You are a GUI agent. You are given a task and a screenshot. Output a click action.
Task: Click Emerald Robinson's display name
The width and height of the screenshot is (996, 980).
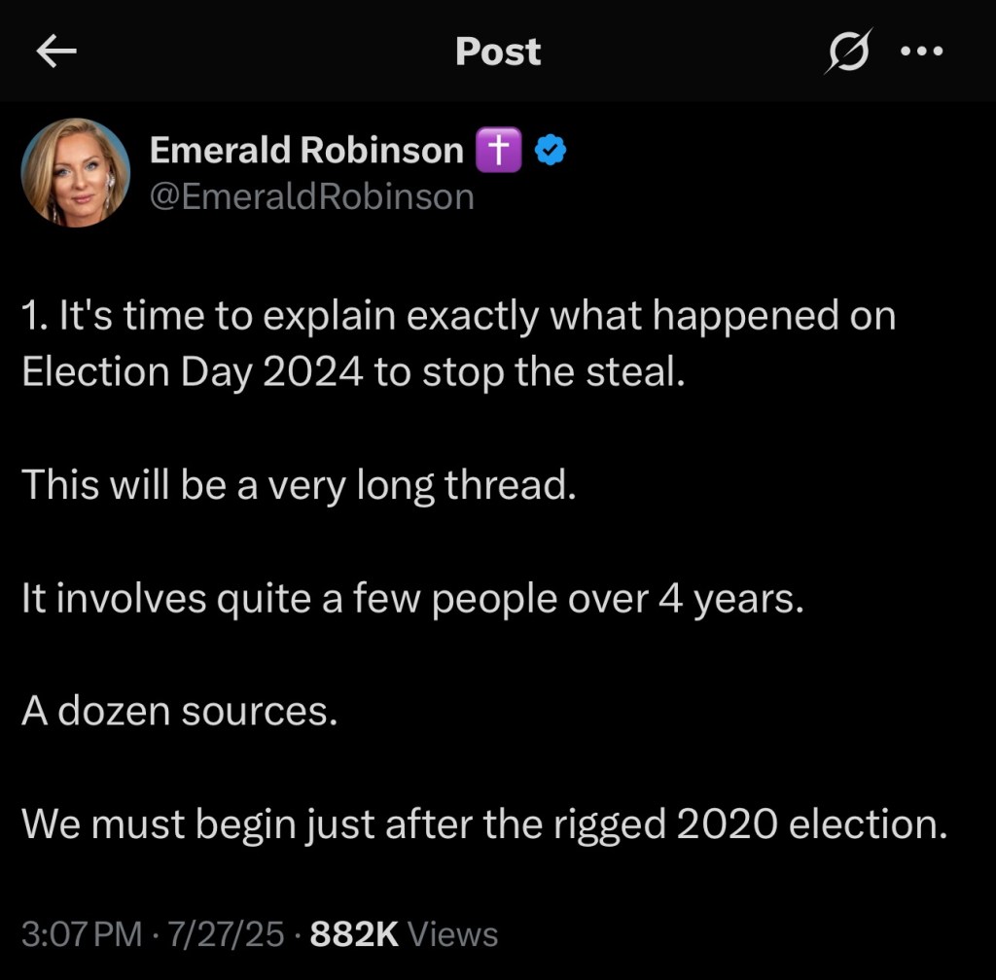pyautogui.click(x=307, y=149)
